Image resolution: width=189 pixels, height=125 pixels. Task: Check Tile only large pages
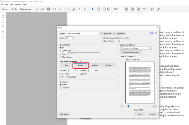tap(61, 77)
